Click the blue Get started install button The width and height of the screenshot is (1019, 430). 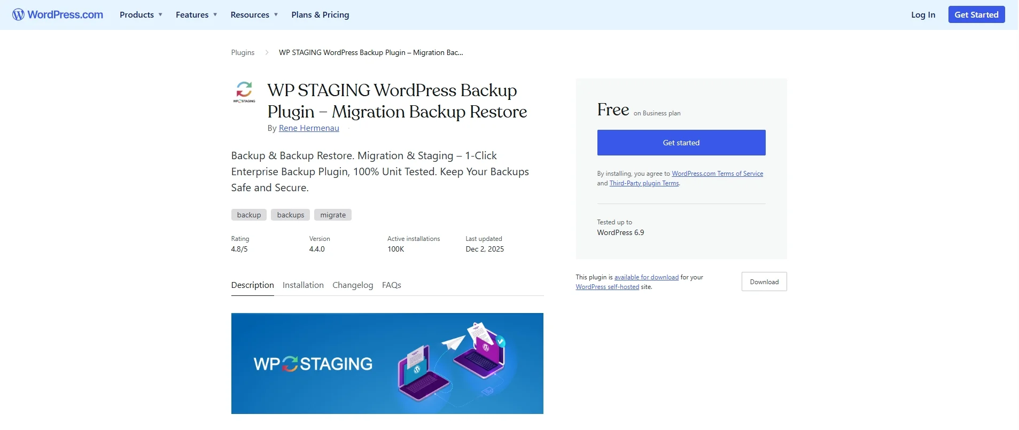[681, 143]
